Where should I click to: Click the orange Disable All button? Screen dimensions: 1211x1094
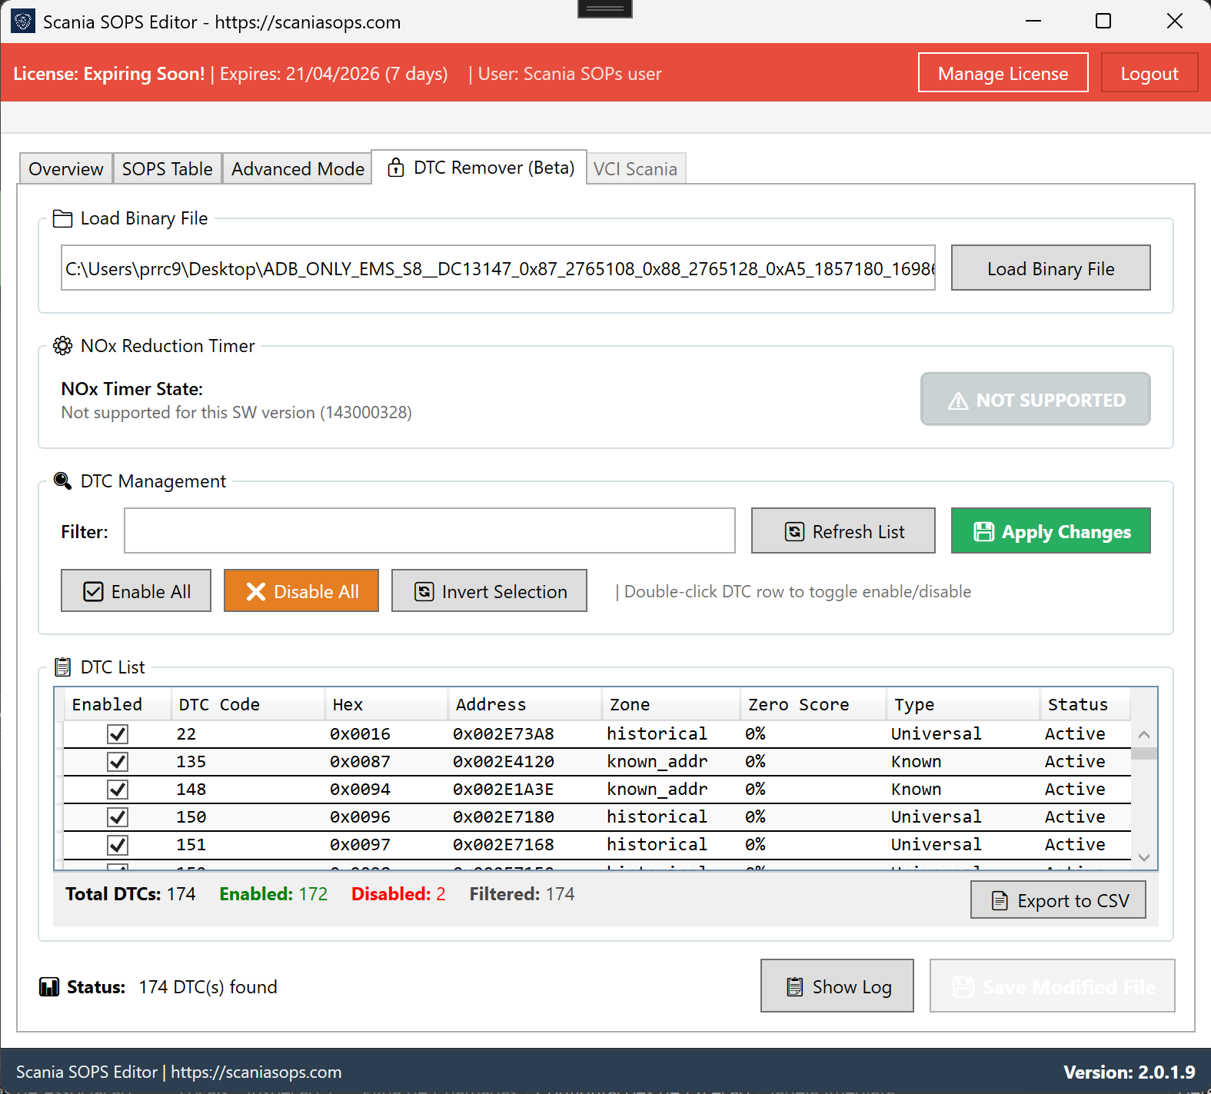[x=301, y=591]
